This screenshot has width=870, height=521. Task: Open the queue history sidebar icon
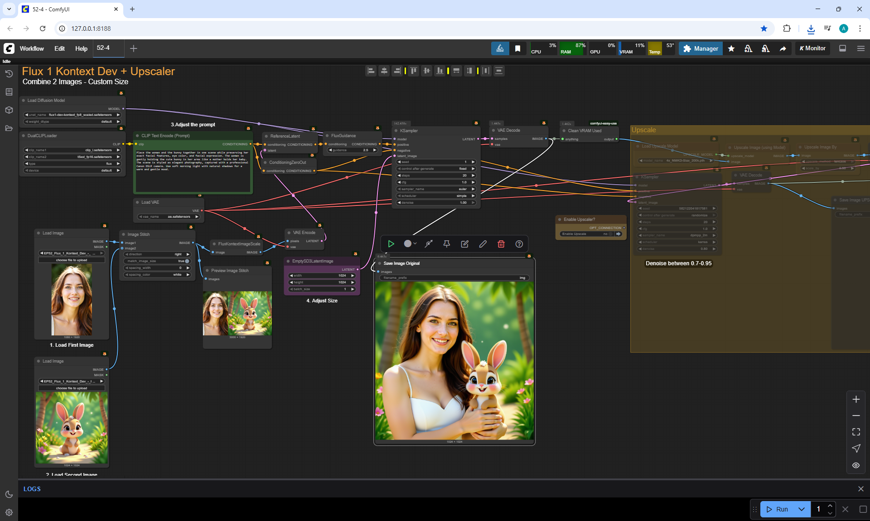pyautogui.click(x=9, y=74)
